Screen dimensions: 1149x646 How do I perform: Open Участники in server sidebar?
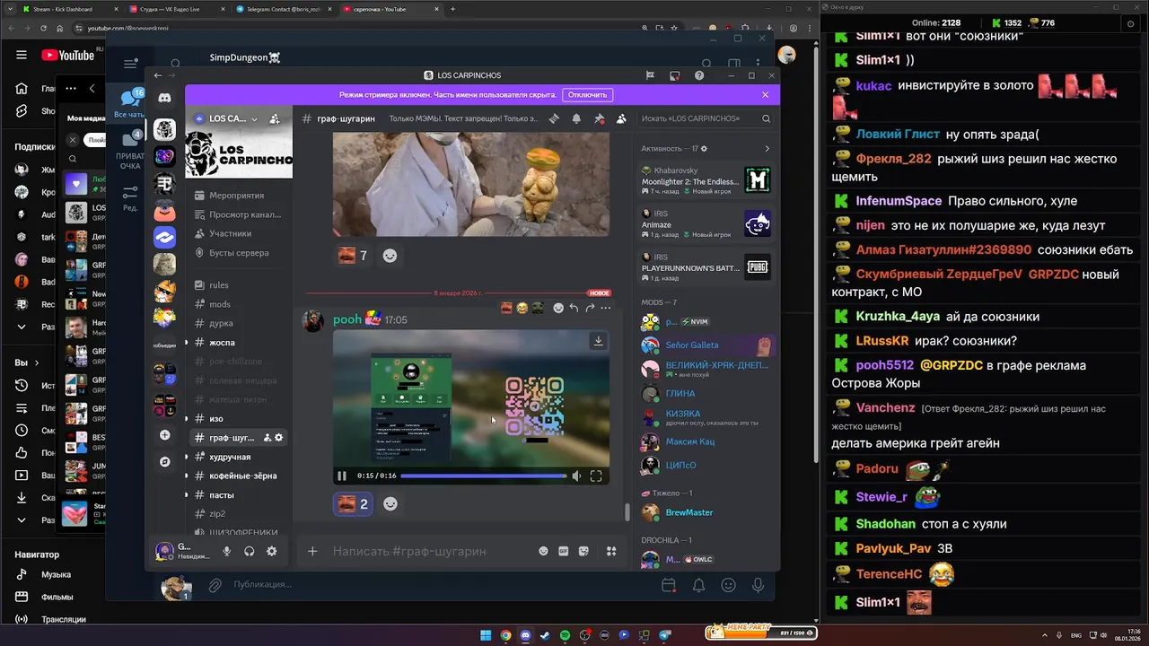pos(237,233)
